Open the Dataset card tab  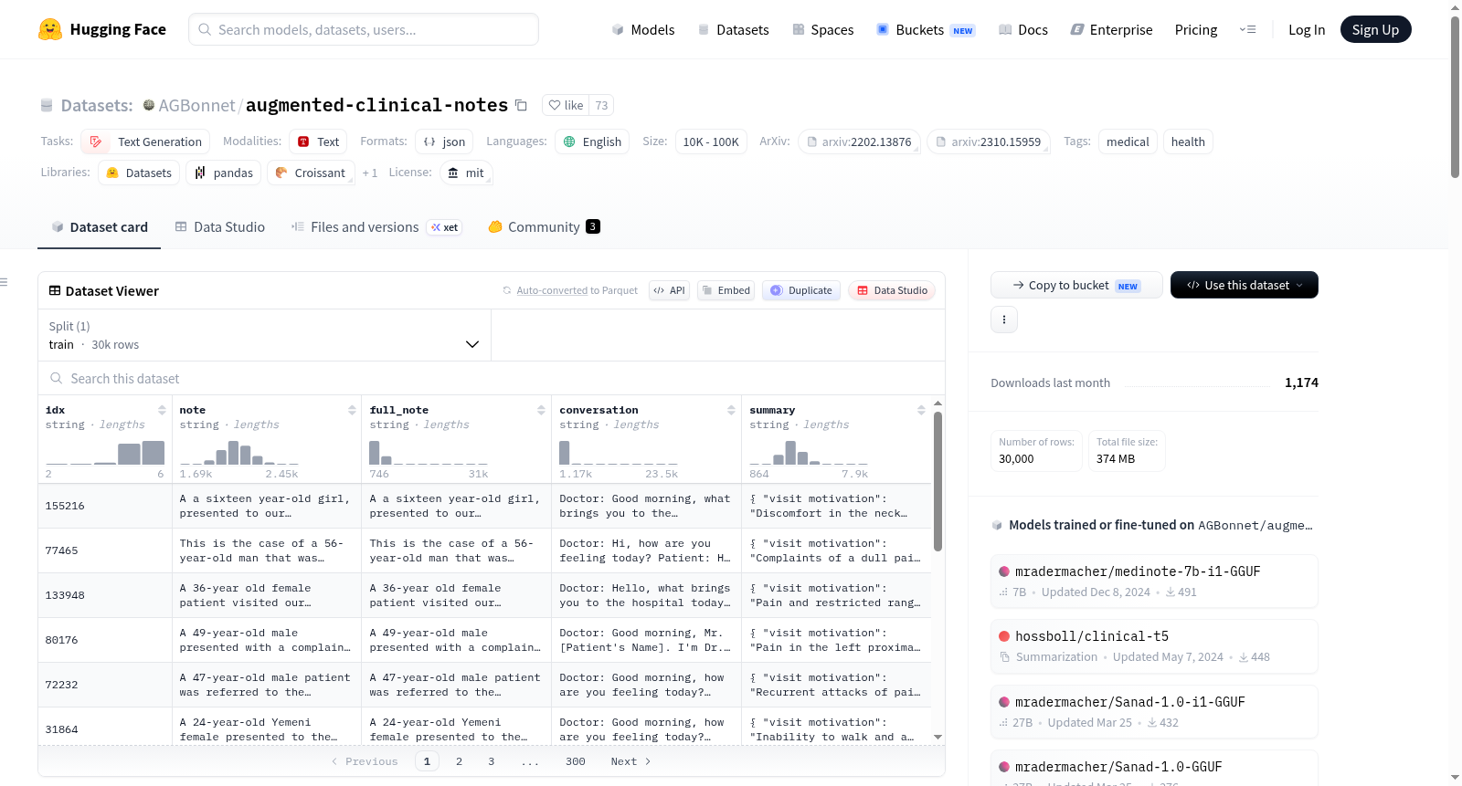click(100, 226)
